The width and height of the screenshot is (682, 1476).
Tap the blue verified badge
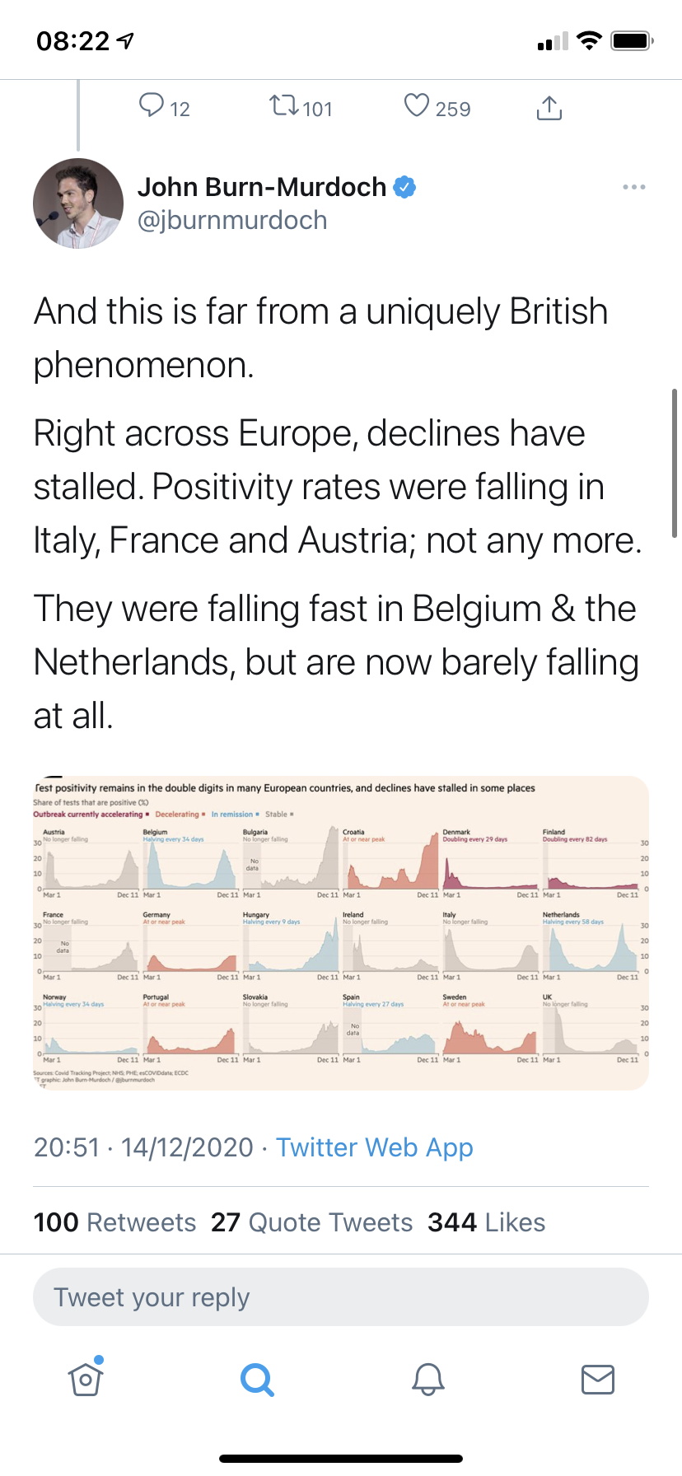click(404, 187)
